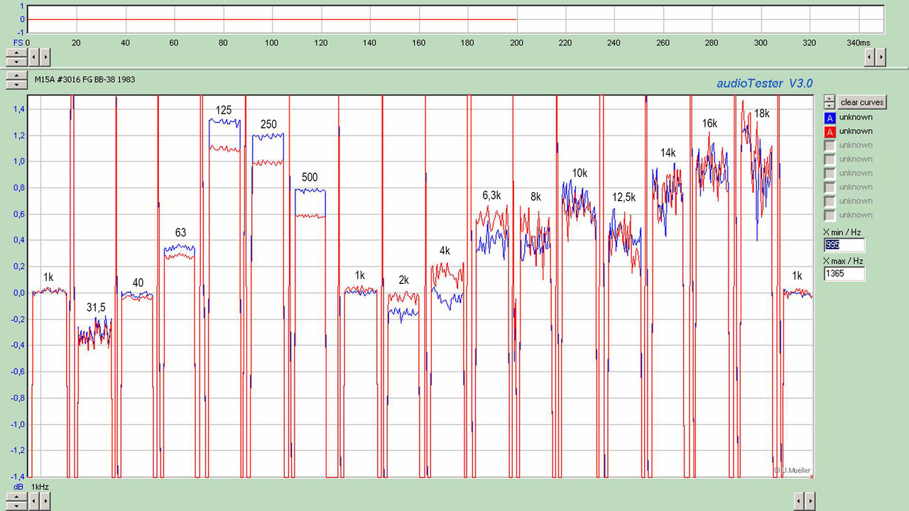Screen dimensions: 909x511
Task: Click the M15A #3016 FG BB-38 1983 title
Action: coord(85,79)
